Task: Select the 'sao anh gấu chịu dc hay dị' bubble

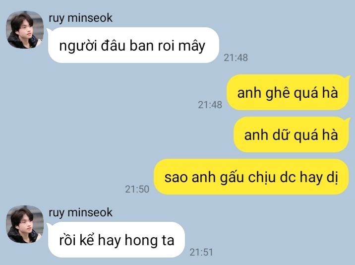Action: pyautogui.click(x=251, y=177)
